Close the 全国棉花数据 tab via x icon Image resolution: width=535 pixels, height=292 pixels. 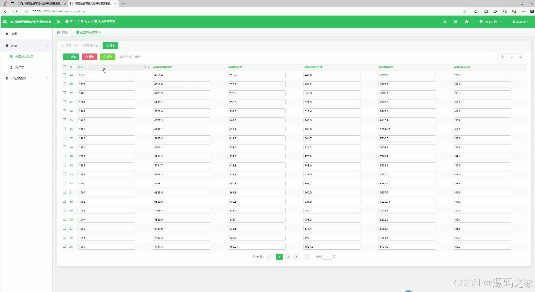[100, 32]
